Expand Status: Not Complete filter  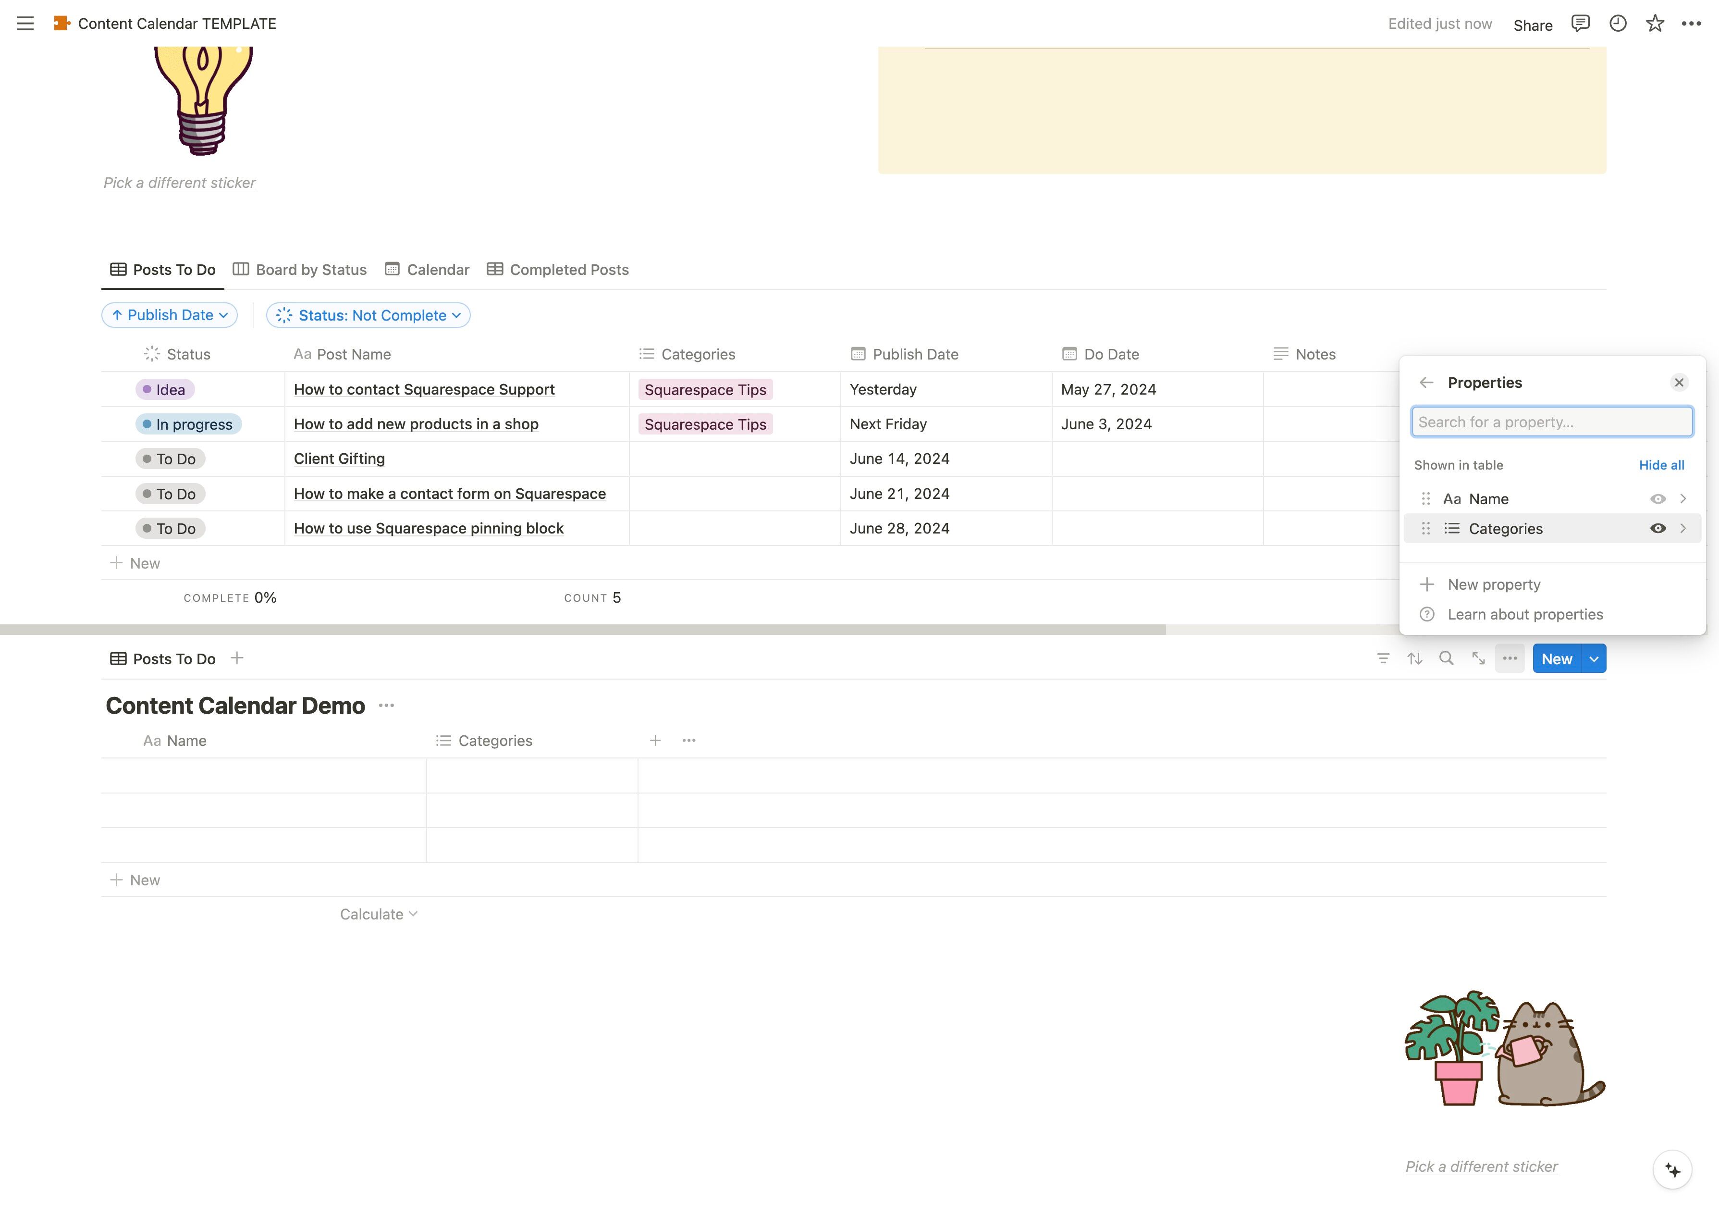coord(368,315)
